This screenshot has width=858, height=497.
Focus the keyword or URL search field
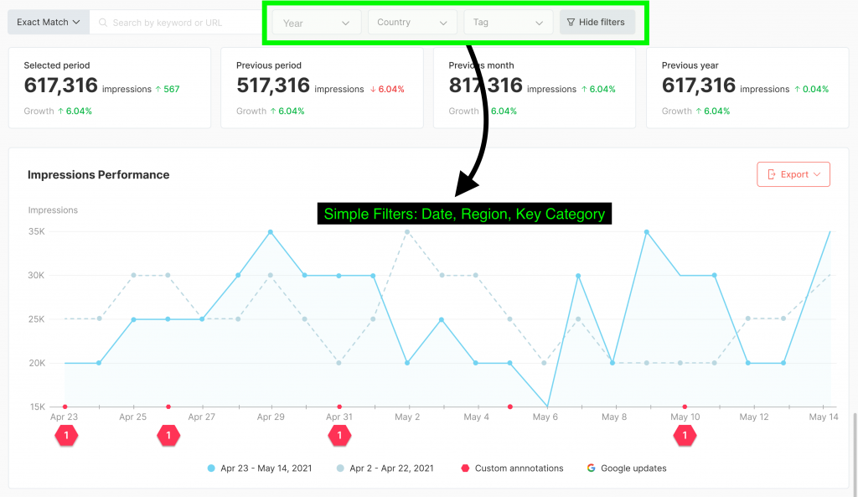point(176,23)
